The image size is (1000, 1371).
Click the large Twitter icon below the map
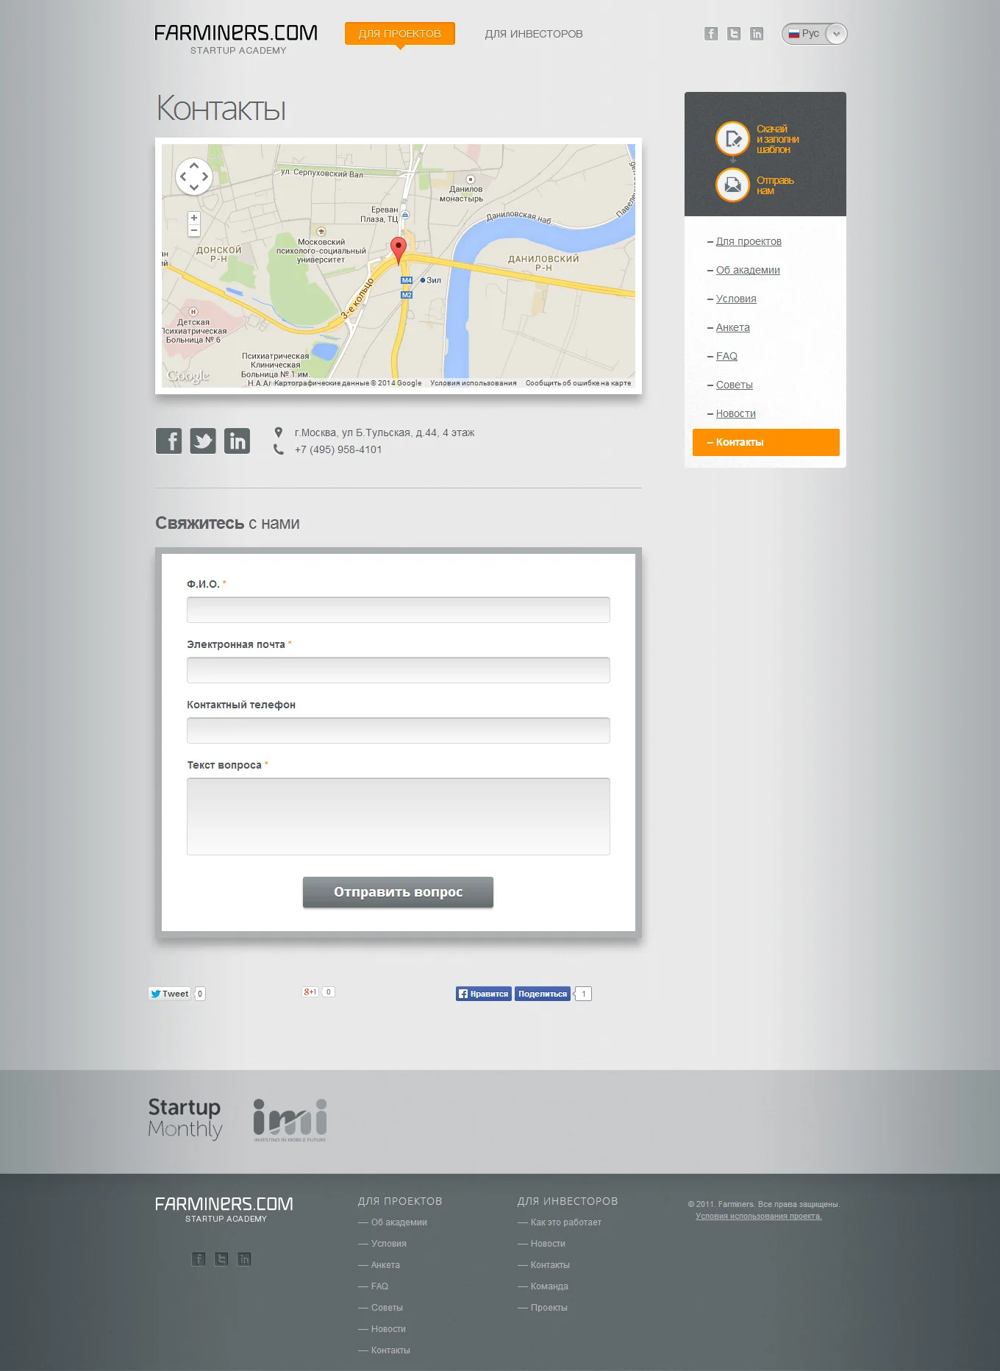203,441
